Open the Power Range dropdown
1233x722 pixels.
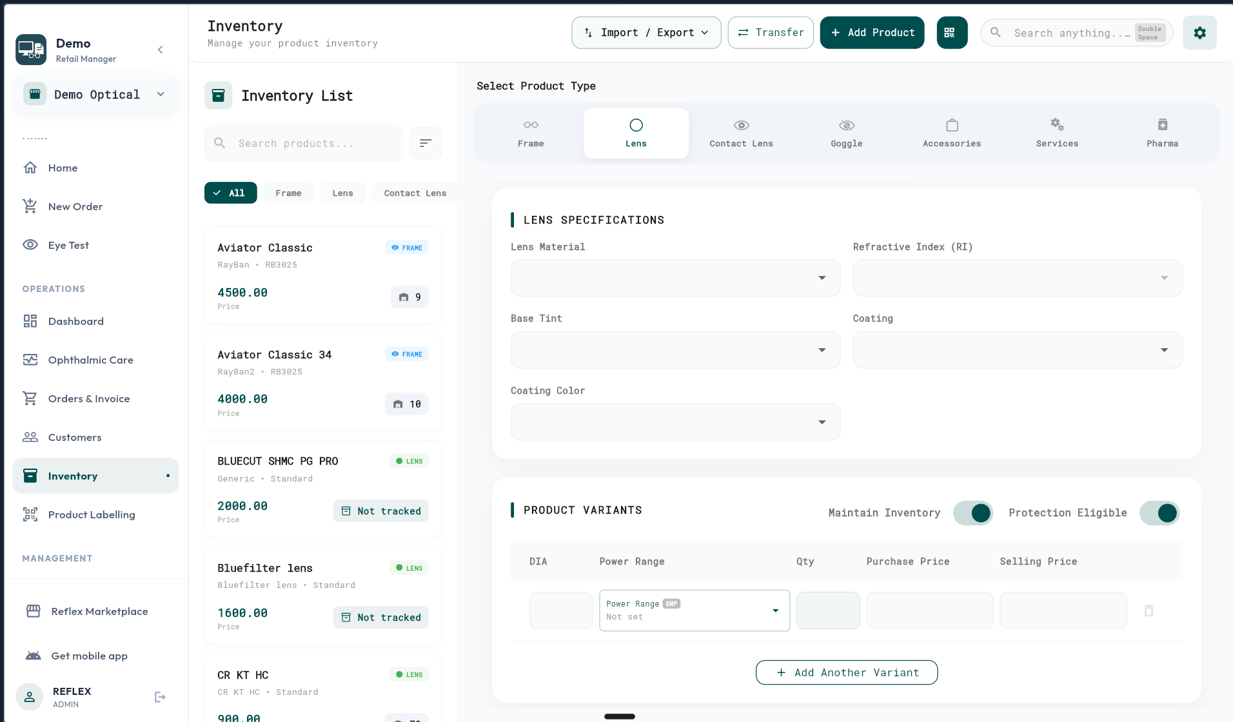[695, 610]
